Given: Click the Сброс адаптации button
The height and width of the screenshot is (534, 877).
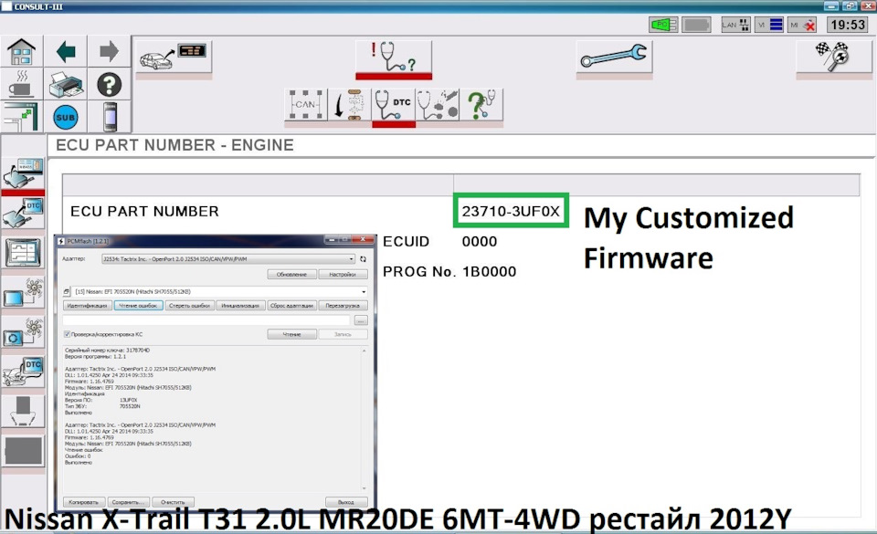Looking at the screenshot, I should coord(291,306).
